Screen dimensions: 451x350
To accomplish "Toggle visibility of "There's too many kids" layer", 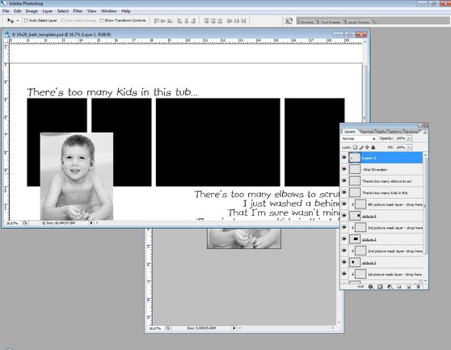I will coord(344,192).
